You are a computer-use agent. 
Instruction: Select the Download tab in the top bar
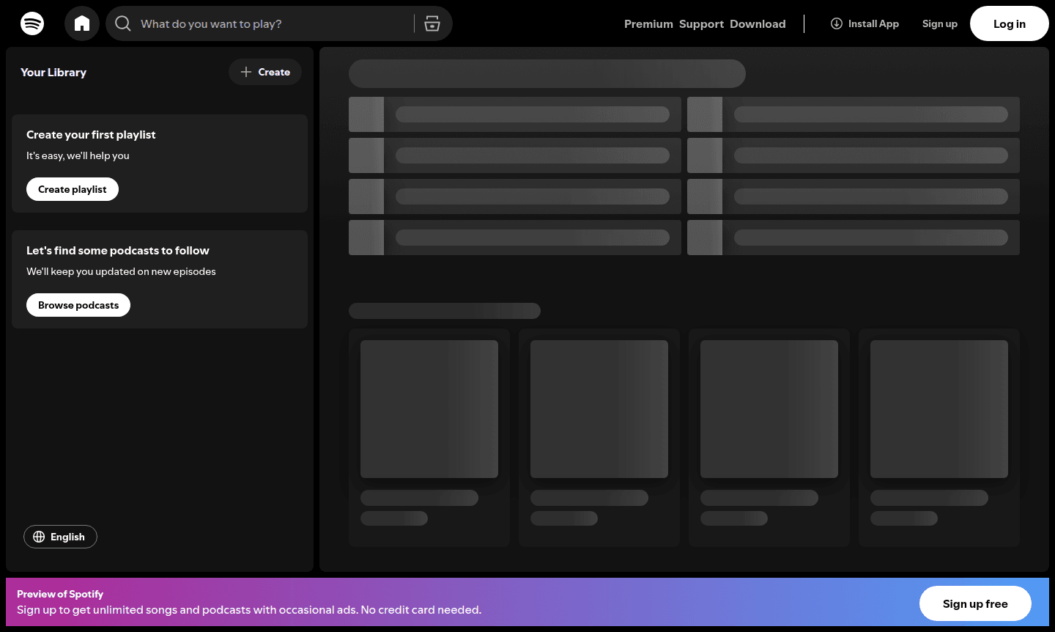(x=758, y=23)
